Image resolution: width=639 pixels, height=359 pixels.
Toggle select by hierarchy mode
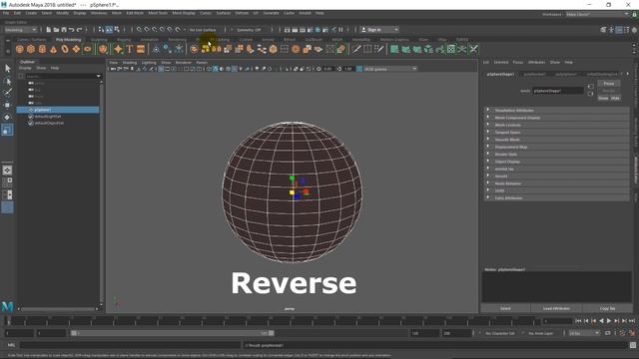coord(102,30)
